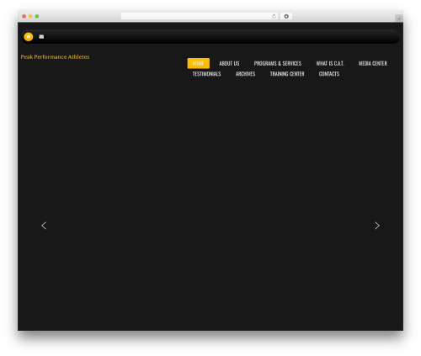Open the ABOUT US menu item

229,63
